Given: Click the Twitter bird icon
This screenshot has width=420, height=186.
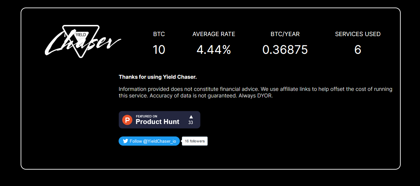Looking at the screenshot, I should click(125, 141).
